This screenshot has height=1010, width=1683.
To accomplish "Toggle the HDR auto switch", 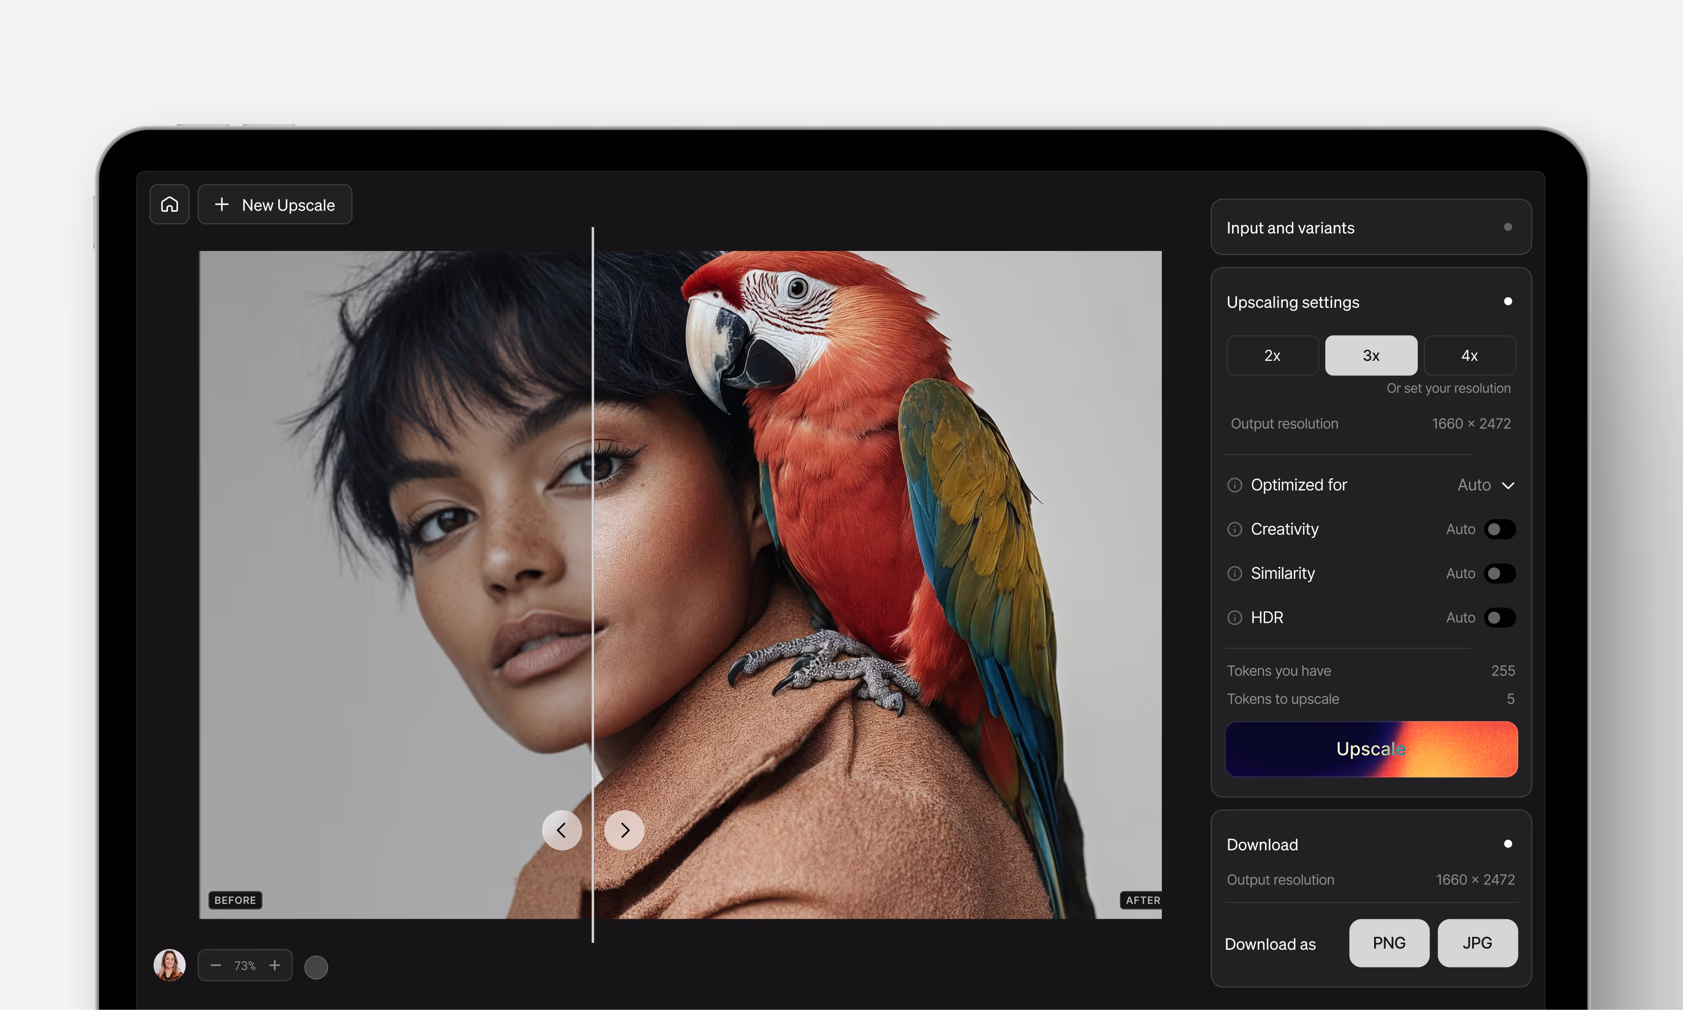I will (1500, 618).
